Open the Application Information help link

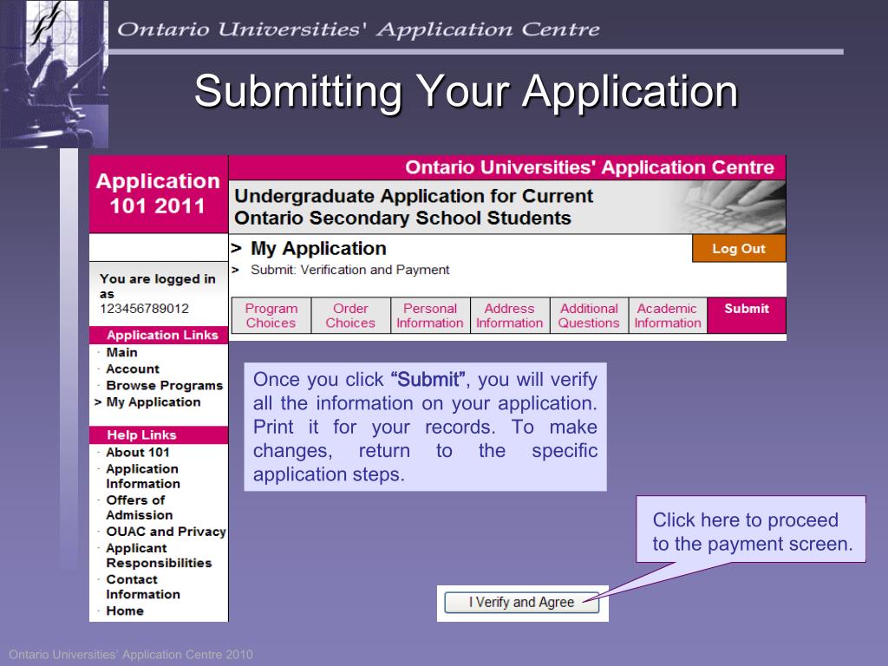click(143, 476)
